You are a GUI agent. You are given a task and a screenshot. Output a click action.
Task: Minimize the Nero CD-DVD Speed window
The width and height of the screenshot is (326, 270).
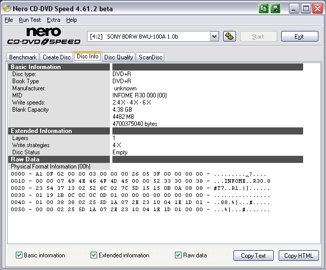point(294,9)
